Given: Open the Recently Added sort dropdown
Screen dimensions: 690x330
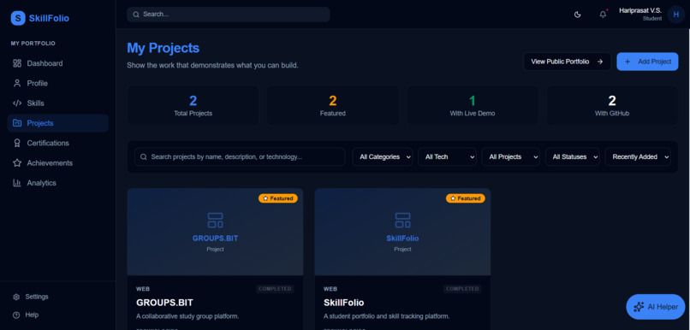Looking at the screenshot, I should pos(638,156).
